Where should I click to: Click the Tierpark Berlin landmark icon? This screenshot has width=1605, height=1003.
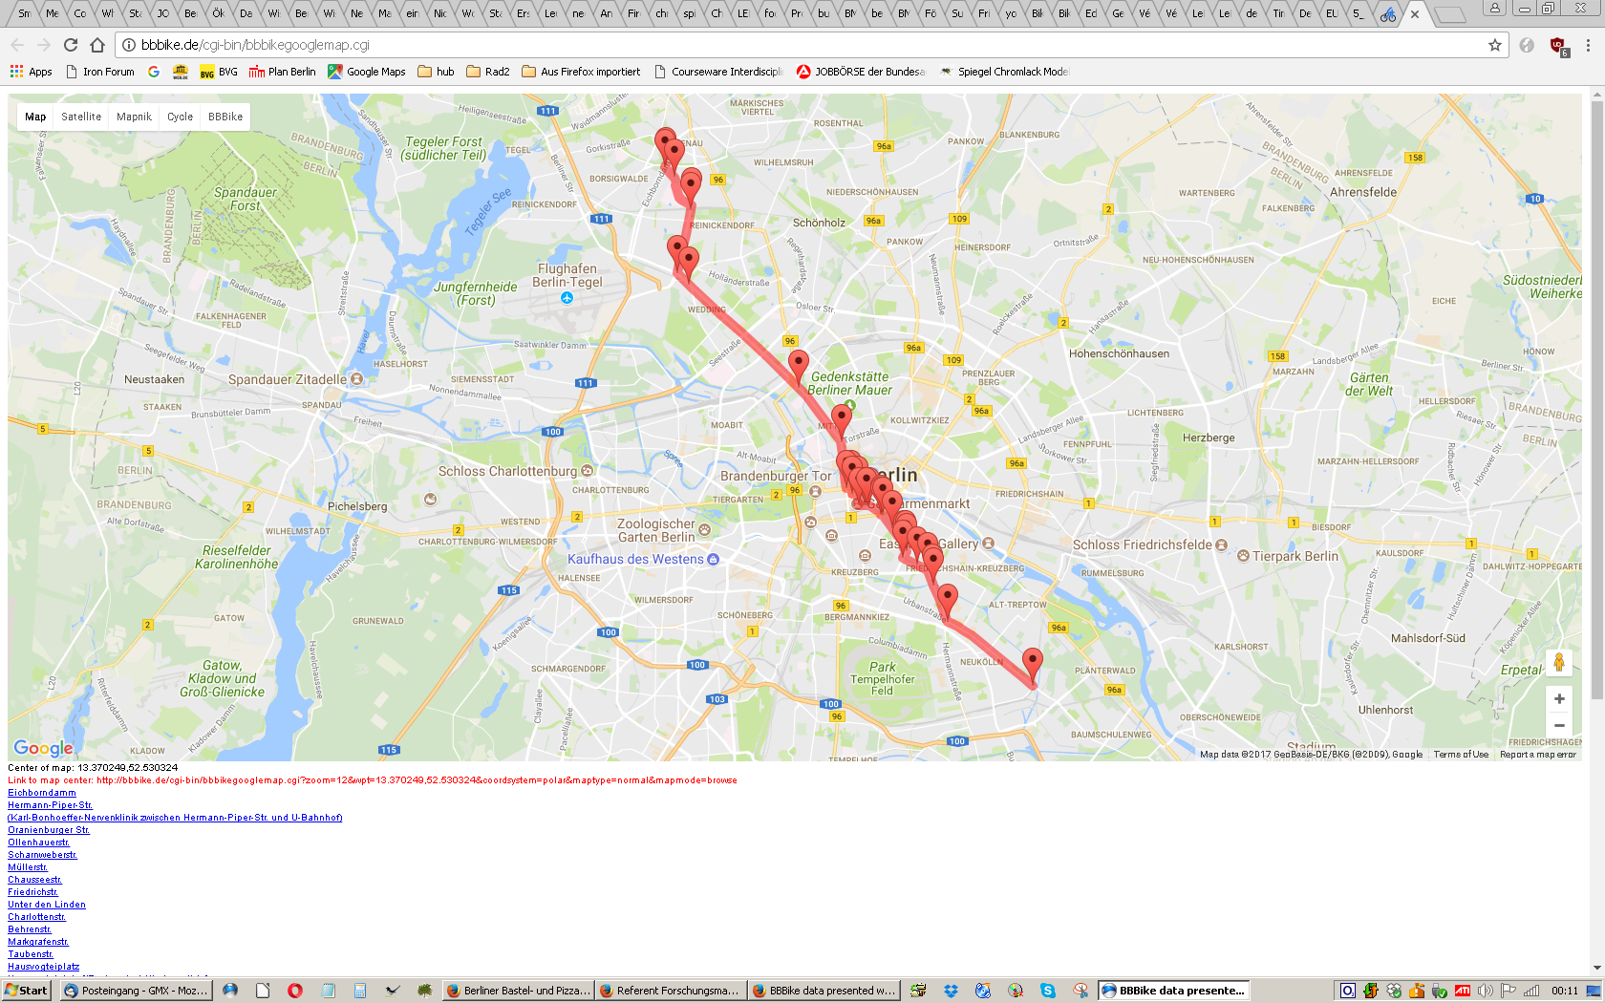[1243, 556]
